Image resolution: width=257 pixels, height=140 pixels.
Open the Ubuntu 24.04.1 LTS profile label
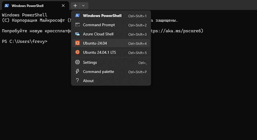99,52
